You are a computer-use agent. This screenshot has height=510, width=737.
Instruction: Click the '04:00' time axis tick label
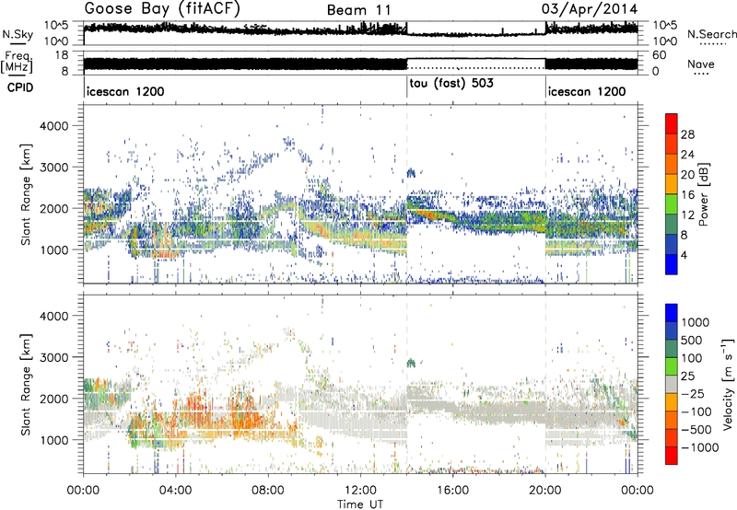click(176, 491)
